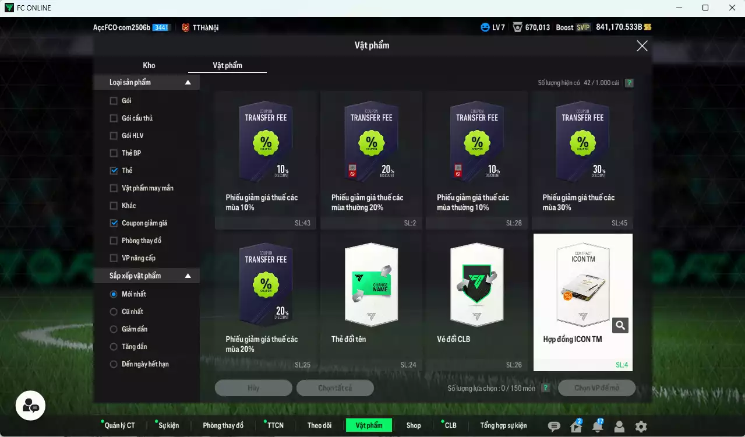Image resolution: width=745 pixels, height=437 pixels.
Task: Click the round friends chat bubble button
Action: click(30, 406)
